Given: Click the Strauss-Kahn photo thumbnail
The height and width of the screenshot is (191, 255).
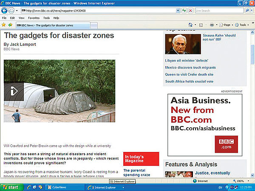Looking at the screenshot, I should [183, 44].
